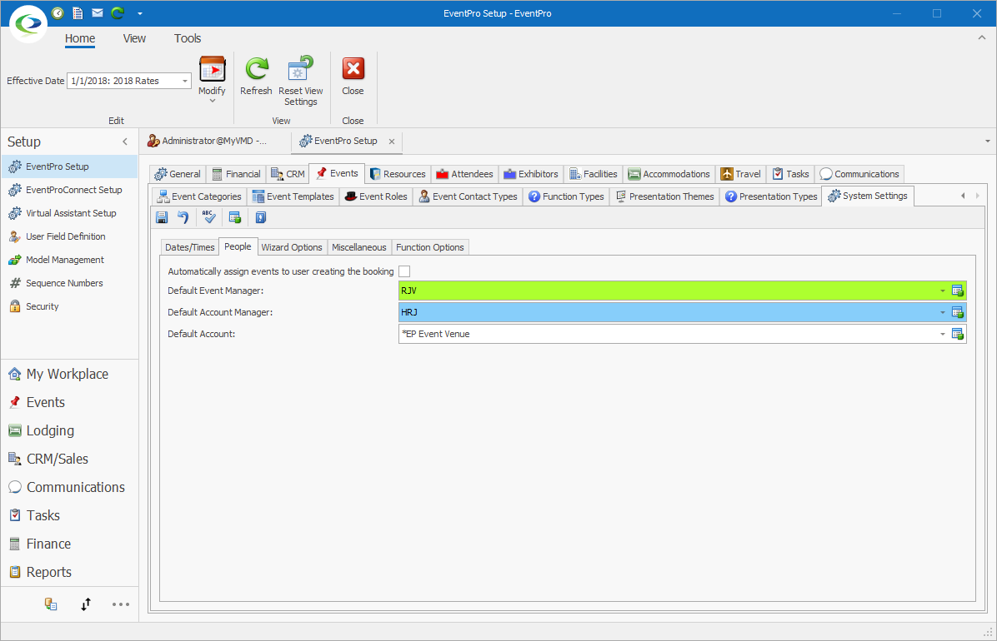Click navigation options ellipsis at sidebar bottom
This screenshot has width=997, height=641.
click(x=121, y=604)
